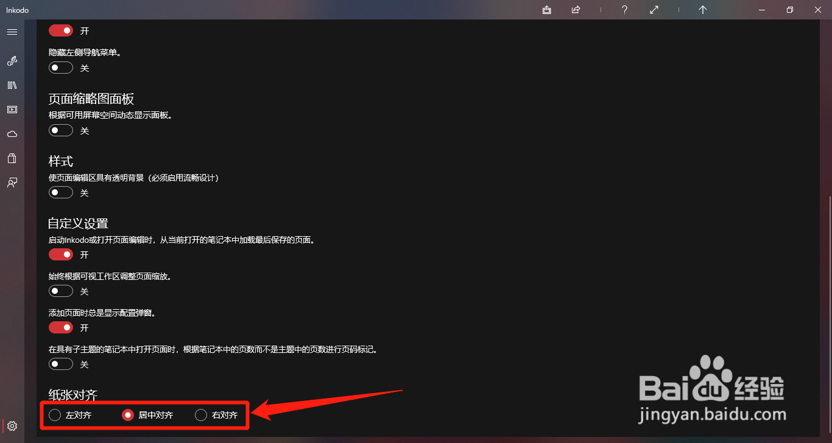Viewport: 832px width, 443px height.
Task: Select left alignment for paper
Action: pyautogui.click(x=55, y=414)
